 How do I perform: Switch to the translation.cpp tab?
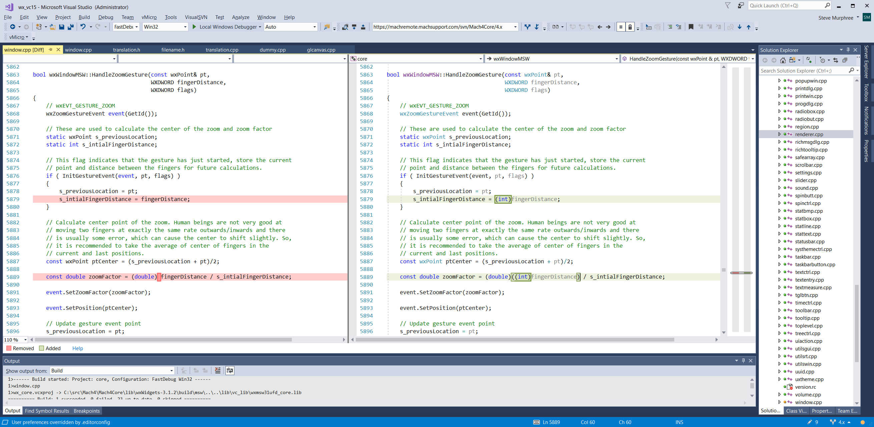coord(222,50)
